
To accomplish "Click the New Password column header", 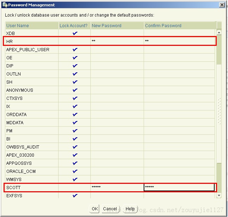I will tap(117, 25).
